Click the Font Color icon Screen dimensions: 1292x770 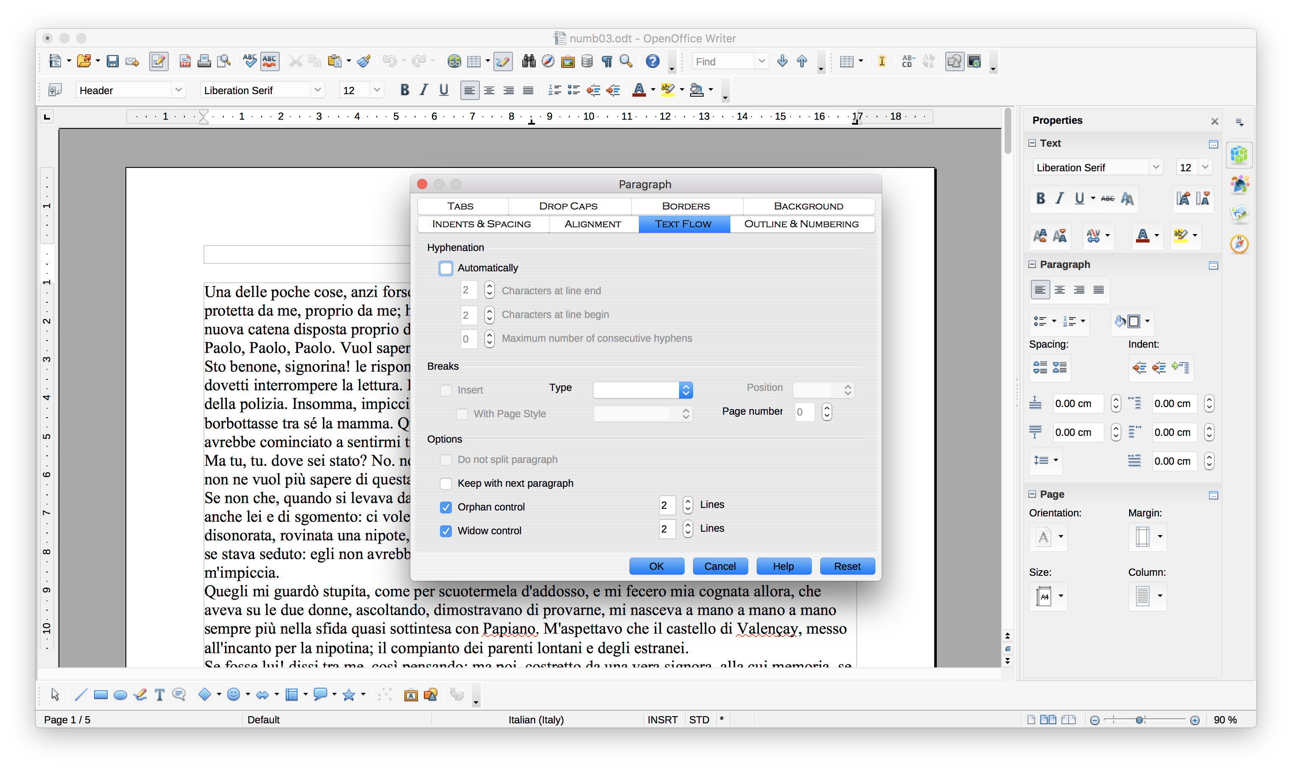click(x=639, y=90)
